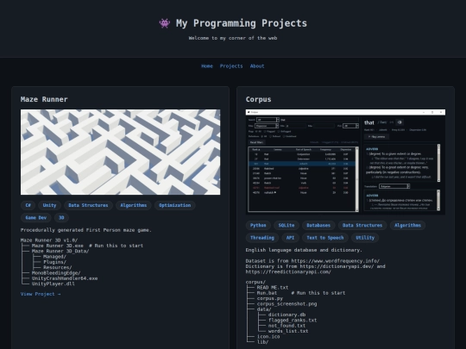Screen dimensions: 466x349
Task: Go to the Home nav link
Action: click(x=207, y=65)
